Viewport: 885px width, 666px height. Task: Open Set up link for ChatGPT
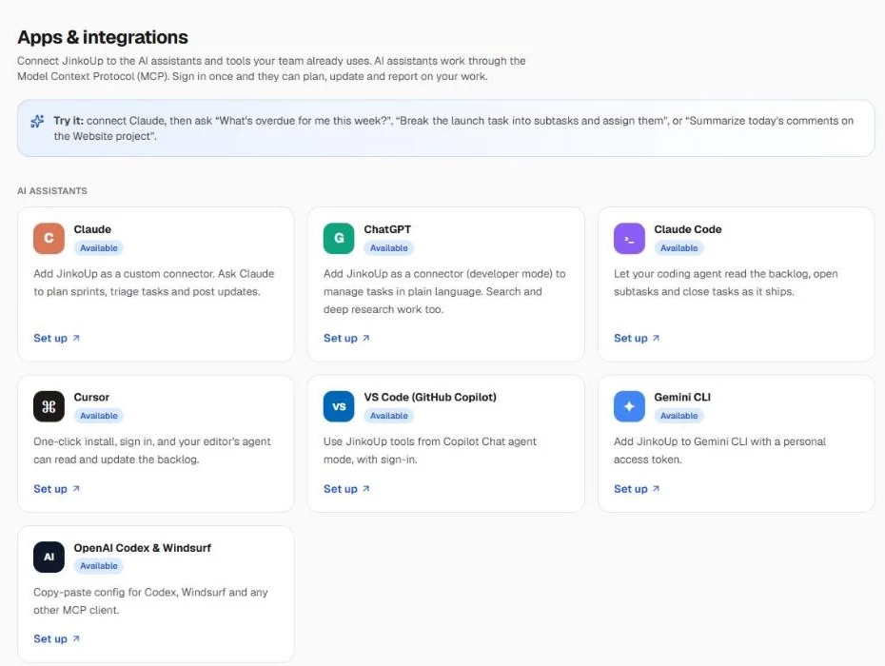[x=346, y=338]
